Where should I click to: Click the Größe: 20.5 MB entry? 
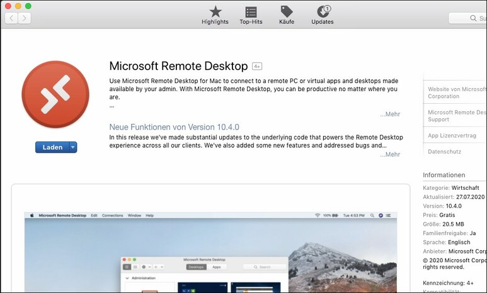pos(444,224)
